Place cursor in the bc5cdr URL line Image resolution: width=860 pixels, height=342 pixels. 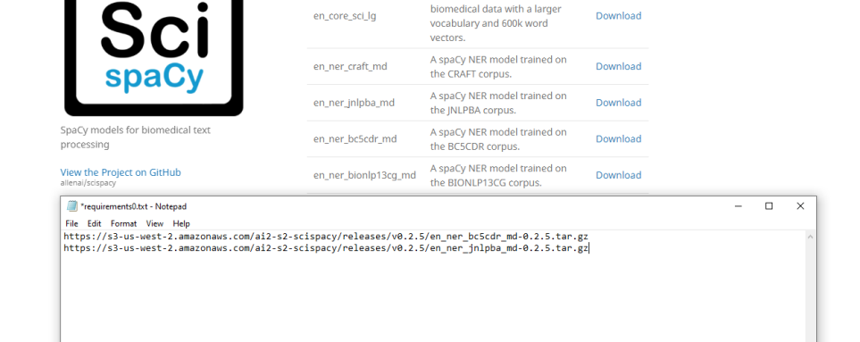326,237
